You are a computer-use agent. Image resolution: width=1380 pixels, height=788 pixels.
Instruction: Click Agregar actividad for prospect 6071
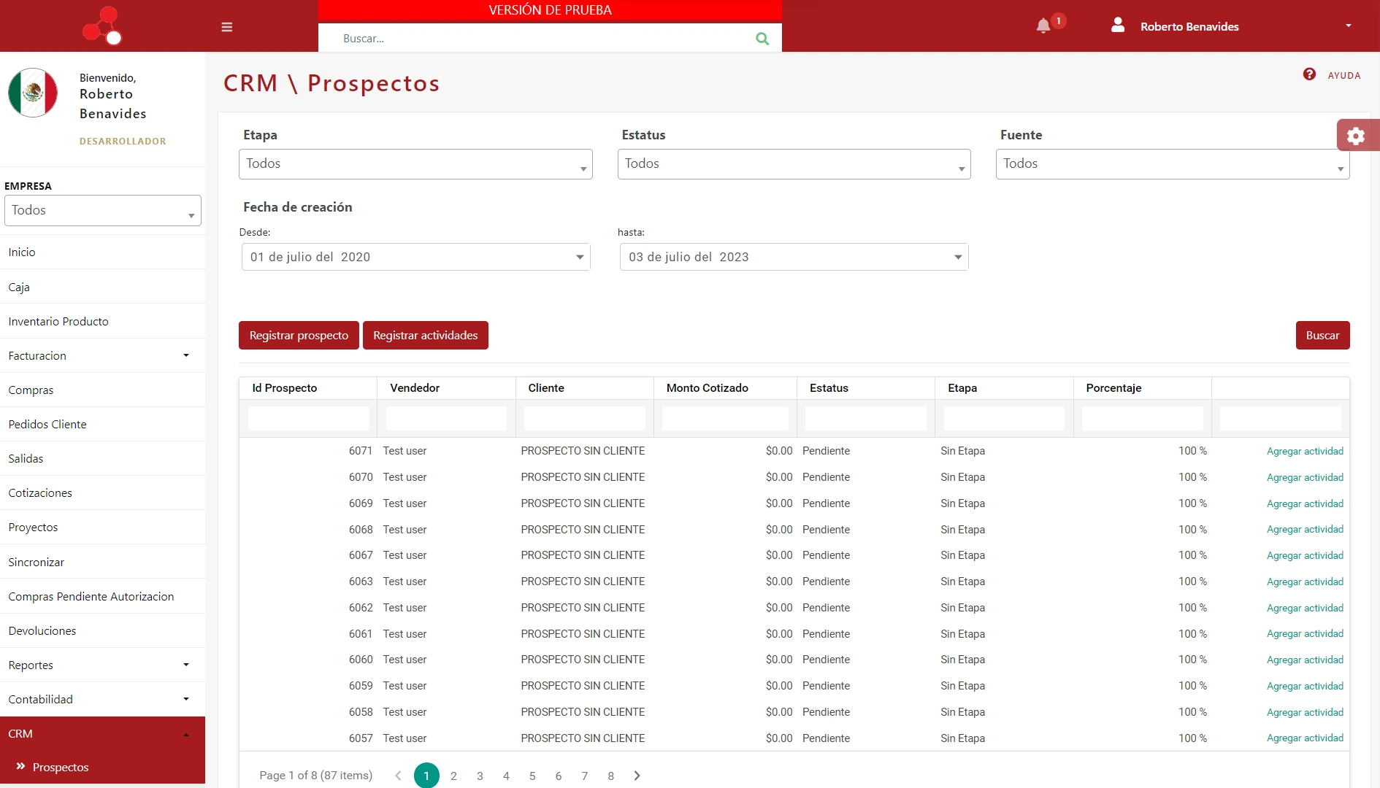(1305, 451)
